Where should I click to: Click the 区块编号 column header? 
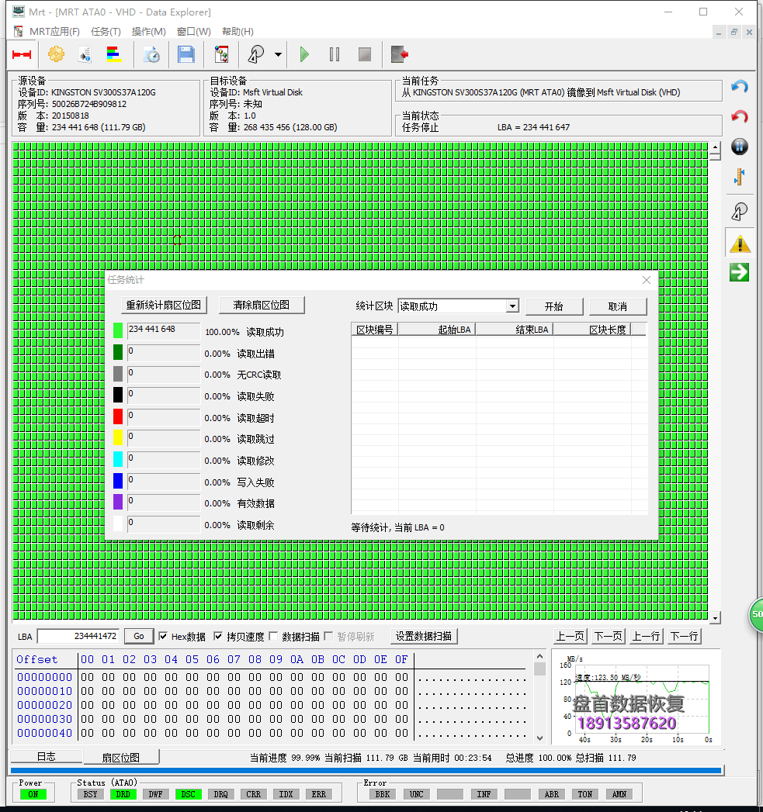(375, 330)
